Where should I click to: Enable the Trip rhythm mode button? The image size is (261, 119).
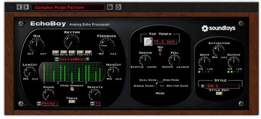pos(80,52)
